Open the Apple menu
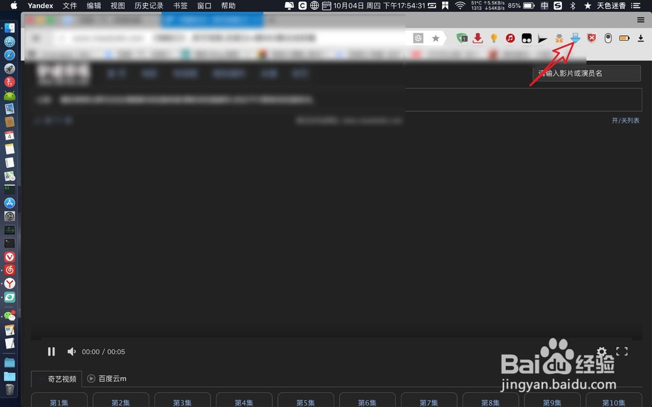This screenshot has width=652, height=407. (x=14, y=5)
